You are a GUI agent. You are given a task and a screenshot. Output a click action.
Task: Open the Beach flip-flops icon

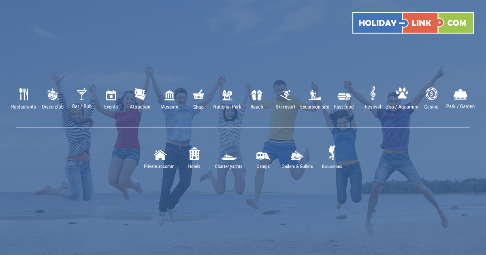coord(257,95)
